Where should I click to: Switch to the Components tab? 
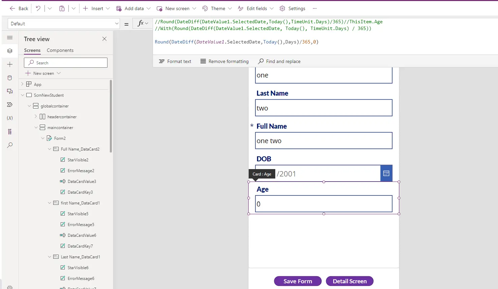(x=60, y=50)
